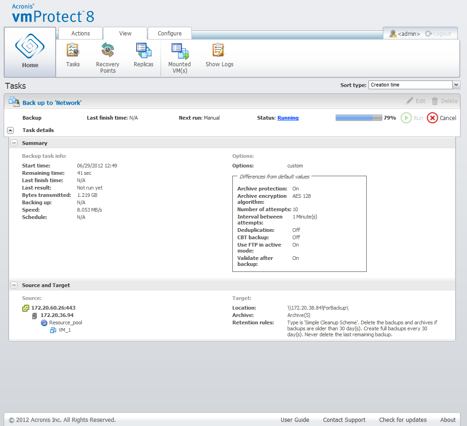
Task: Click AES 128 encryption value
Action: click(x=301, y=196)
